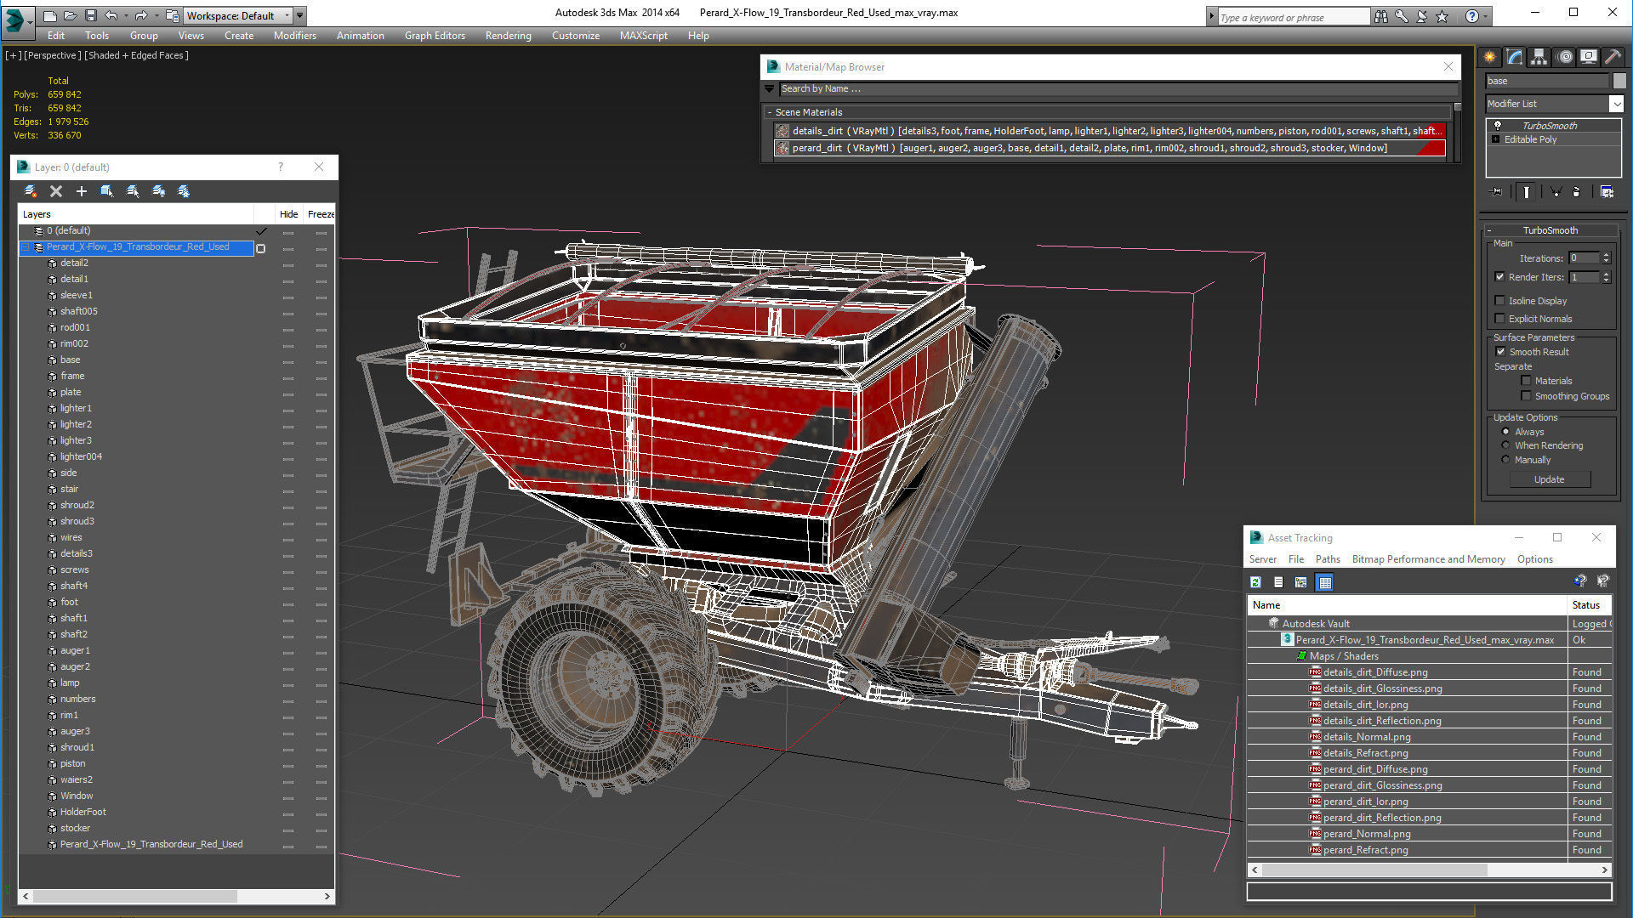Enable Separate by Smoothing Groups checkbox
Image resolution: width=1633 pixels, height=918 pixels.
tap(1526, 396)
